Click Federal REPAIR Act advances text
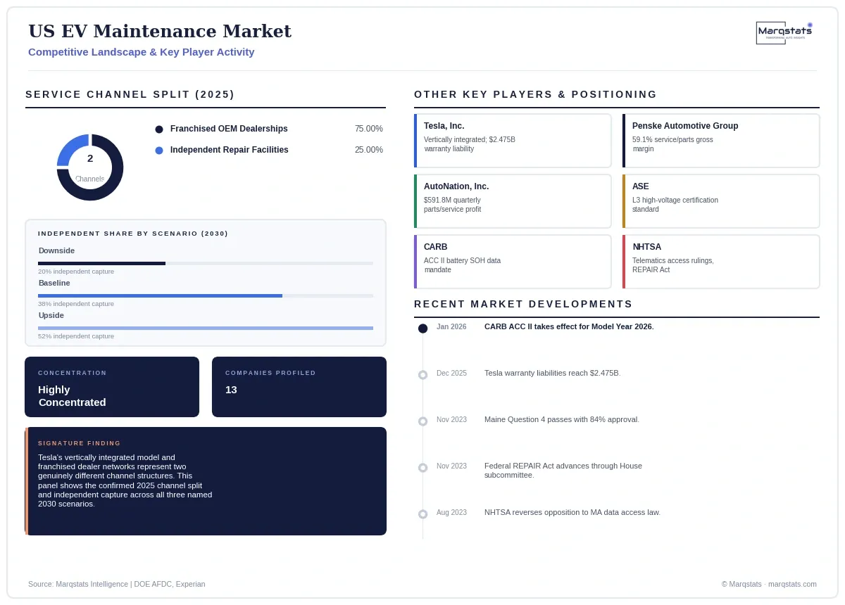 tap(563, 471)
